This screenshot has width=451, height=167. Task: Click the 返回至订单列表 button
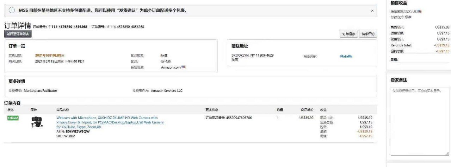coord(18,34)
